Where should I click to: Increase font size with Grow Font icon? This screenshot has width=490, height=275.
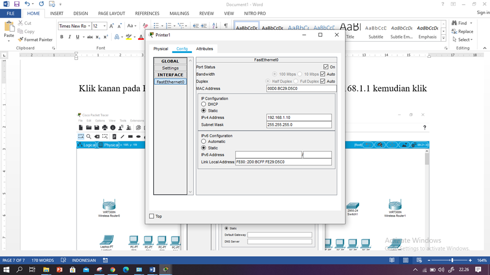click(112, 26)
